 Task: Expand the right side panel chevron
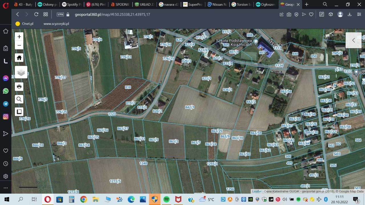click(353, 40)
